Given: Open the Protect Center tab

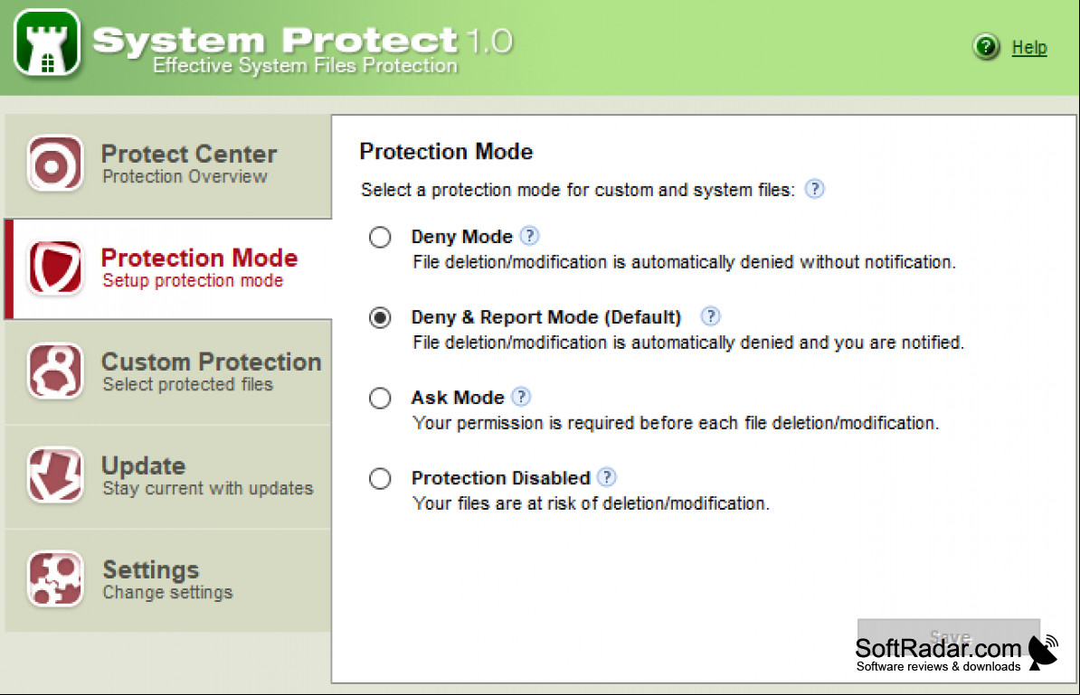Looking at the screenshot, I should (x=168, y=165).
